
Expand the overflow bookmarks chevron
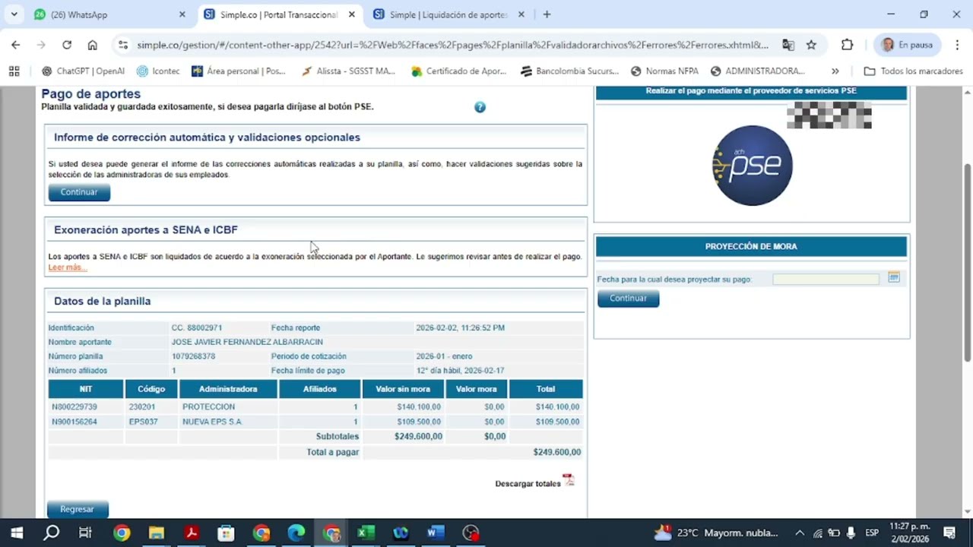pyautogui.click(x=835, y=71)
